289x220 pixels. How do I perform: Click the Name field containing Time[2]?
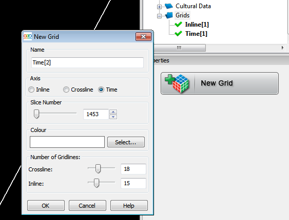(x=87, y=62)
